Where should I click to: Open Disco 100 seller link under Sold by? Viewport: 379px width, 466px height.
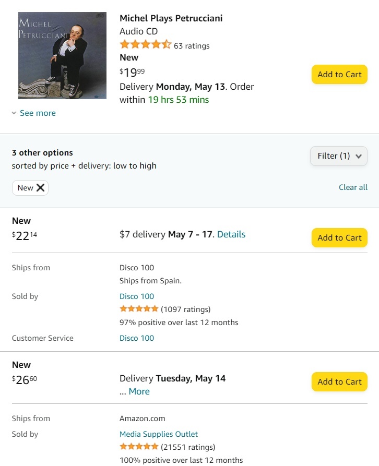point(137,296)
